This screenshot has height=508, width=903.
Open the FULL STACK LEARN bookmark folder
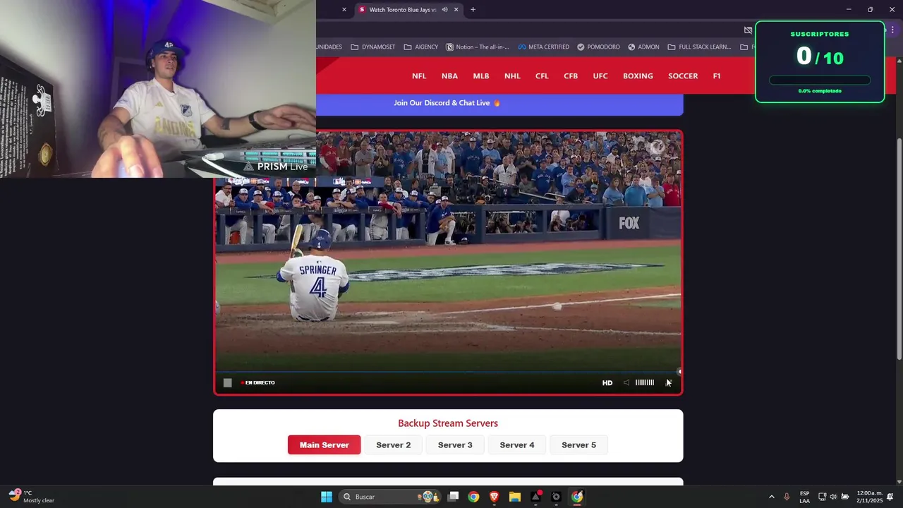[x=699, y=47]
